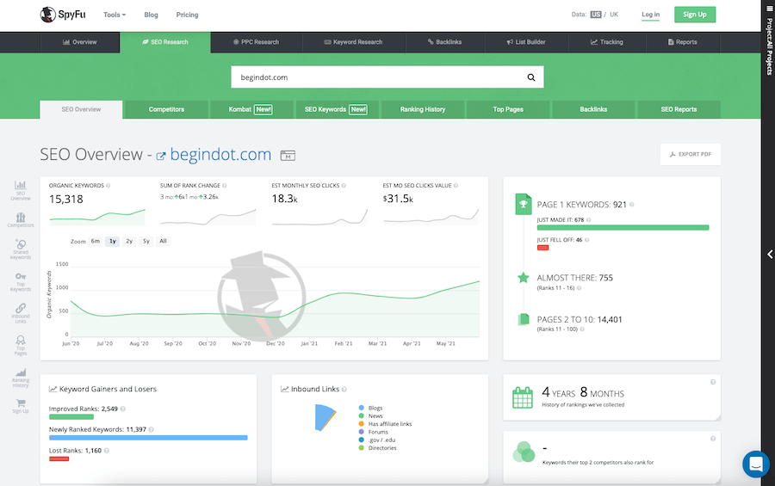This screenshot has width=775, height=486.
Task: Switch data region to UK
Action: tap(614, 15)
